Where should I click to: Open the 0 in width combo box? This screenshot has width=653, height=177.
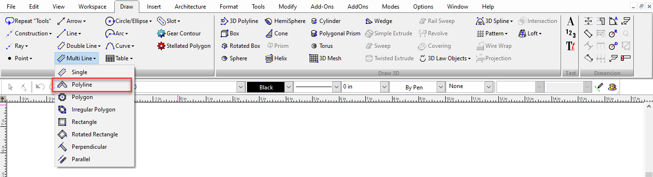(x=384, y=87)
